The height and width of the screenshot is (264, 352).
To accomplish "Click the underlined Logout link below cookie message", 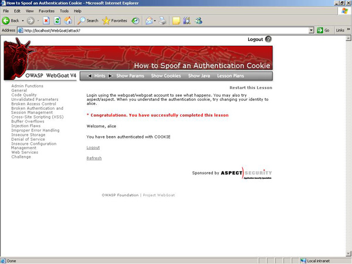I will tap(93, 147).
